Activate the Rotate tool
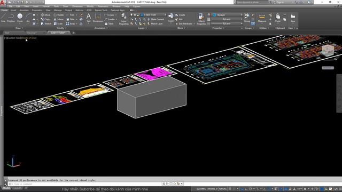The height and width of the screenshot is (192, 342). (x=59, y=15)
